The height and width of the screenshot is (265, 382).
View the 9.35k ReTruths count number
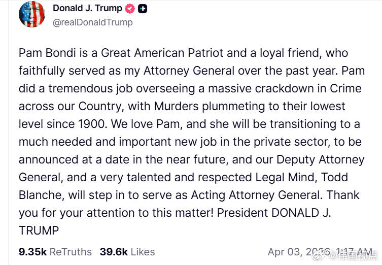pyautogui.click(x=32, y=252)
